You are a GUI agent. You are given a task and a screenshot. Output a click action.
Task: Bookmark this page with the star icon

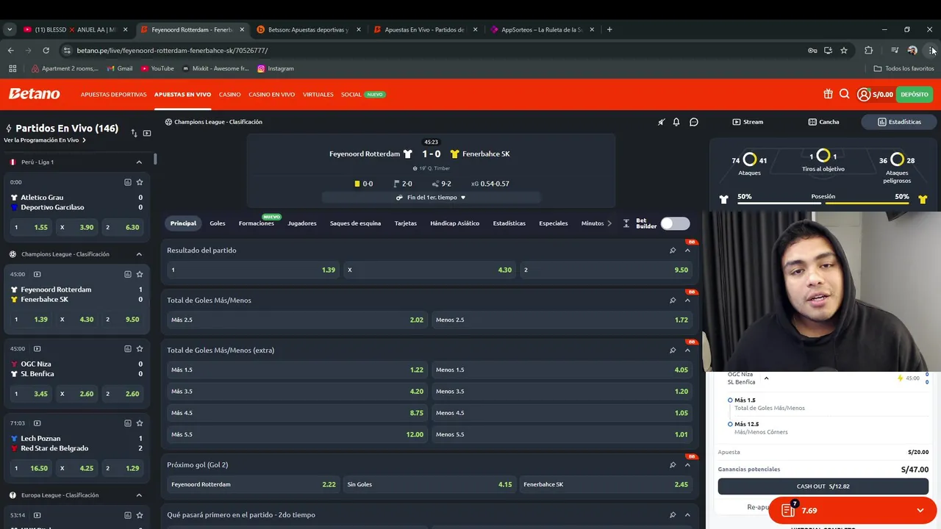coord(844,51)
